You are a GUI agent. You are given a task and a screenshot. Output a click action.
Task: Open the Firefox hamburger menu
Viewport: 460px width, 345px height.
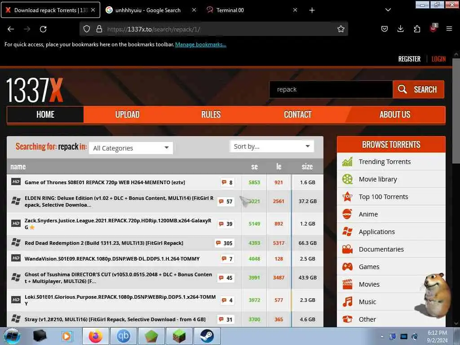449,29
